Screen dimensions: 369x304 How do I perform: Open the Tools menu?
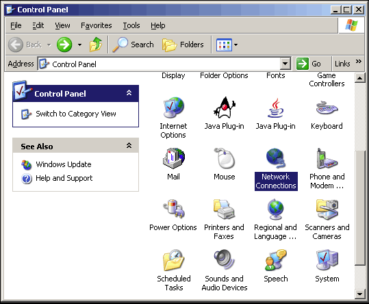[131, 25]
